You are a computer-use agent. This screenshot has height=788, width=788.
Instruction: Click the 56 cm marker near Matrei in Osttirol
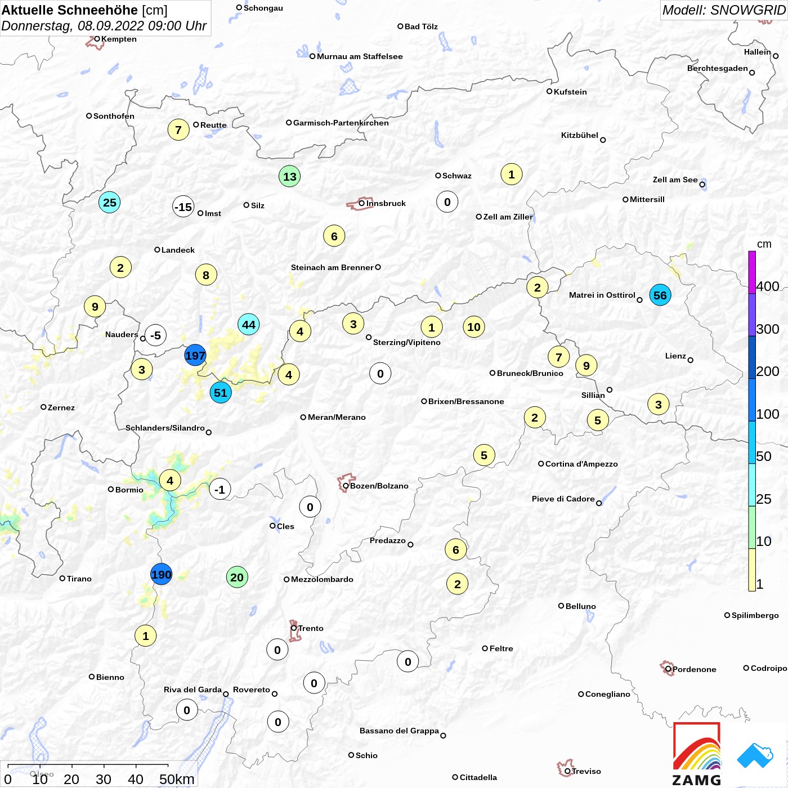660,295
